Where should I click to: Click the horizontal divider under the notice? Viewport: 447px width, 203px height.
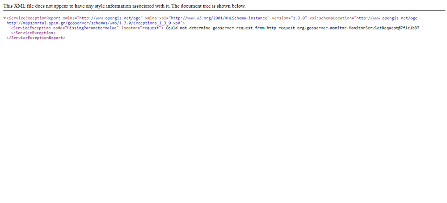click(223, 10)
